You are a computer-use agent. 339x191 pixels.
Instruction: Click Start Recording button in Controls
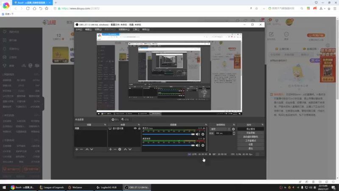point(250,133)
